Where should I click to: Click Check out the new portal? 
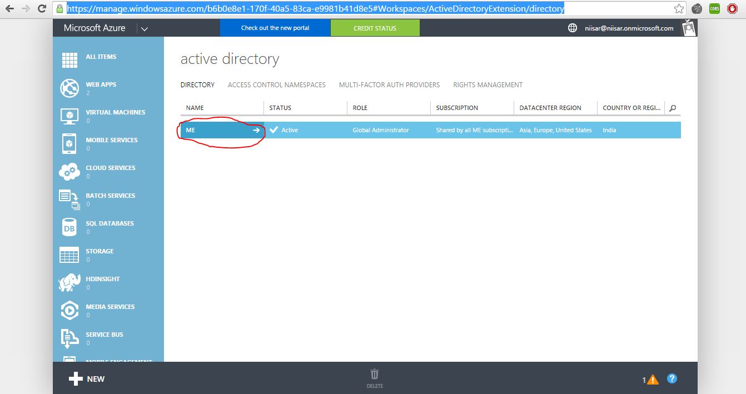(275, 28)
